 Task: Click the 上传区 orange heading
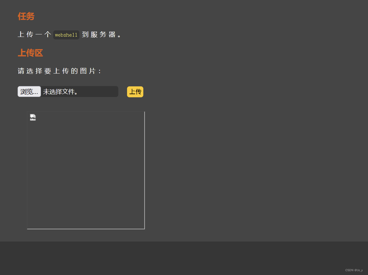tap(30, 53)
